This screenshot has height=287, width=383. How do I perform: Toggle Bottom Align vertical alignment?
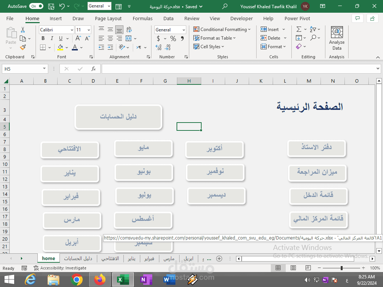click(119, 30)
